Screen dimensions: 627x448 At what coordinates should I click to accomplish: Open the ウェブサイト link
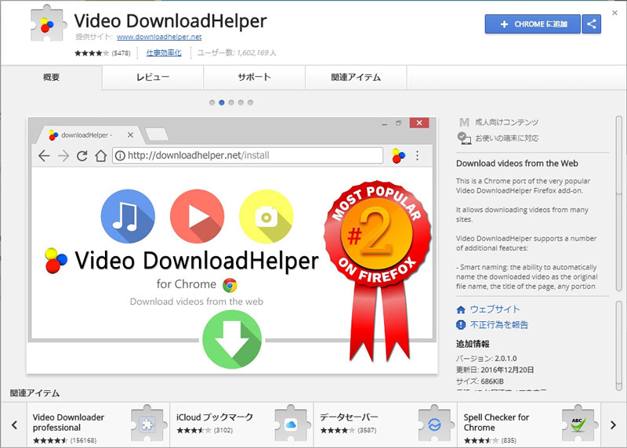pos(495,309)
